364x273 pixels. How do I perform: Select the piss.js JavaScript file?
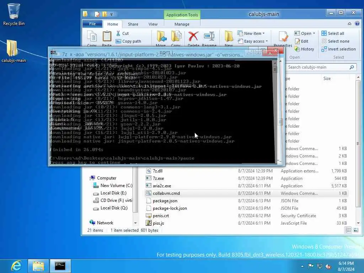tap(246, 223)
